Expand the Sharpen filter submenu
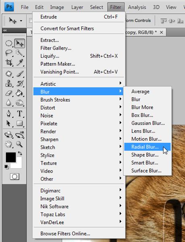This screenshot has height=242, width=185. (79, 140)
